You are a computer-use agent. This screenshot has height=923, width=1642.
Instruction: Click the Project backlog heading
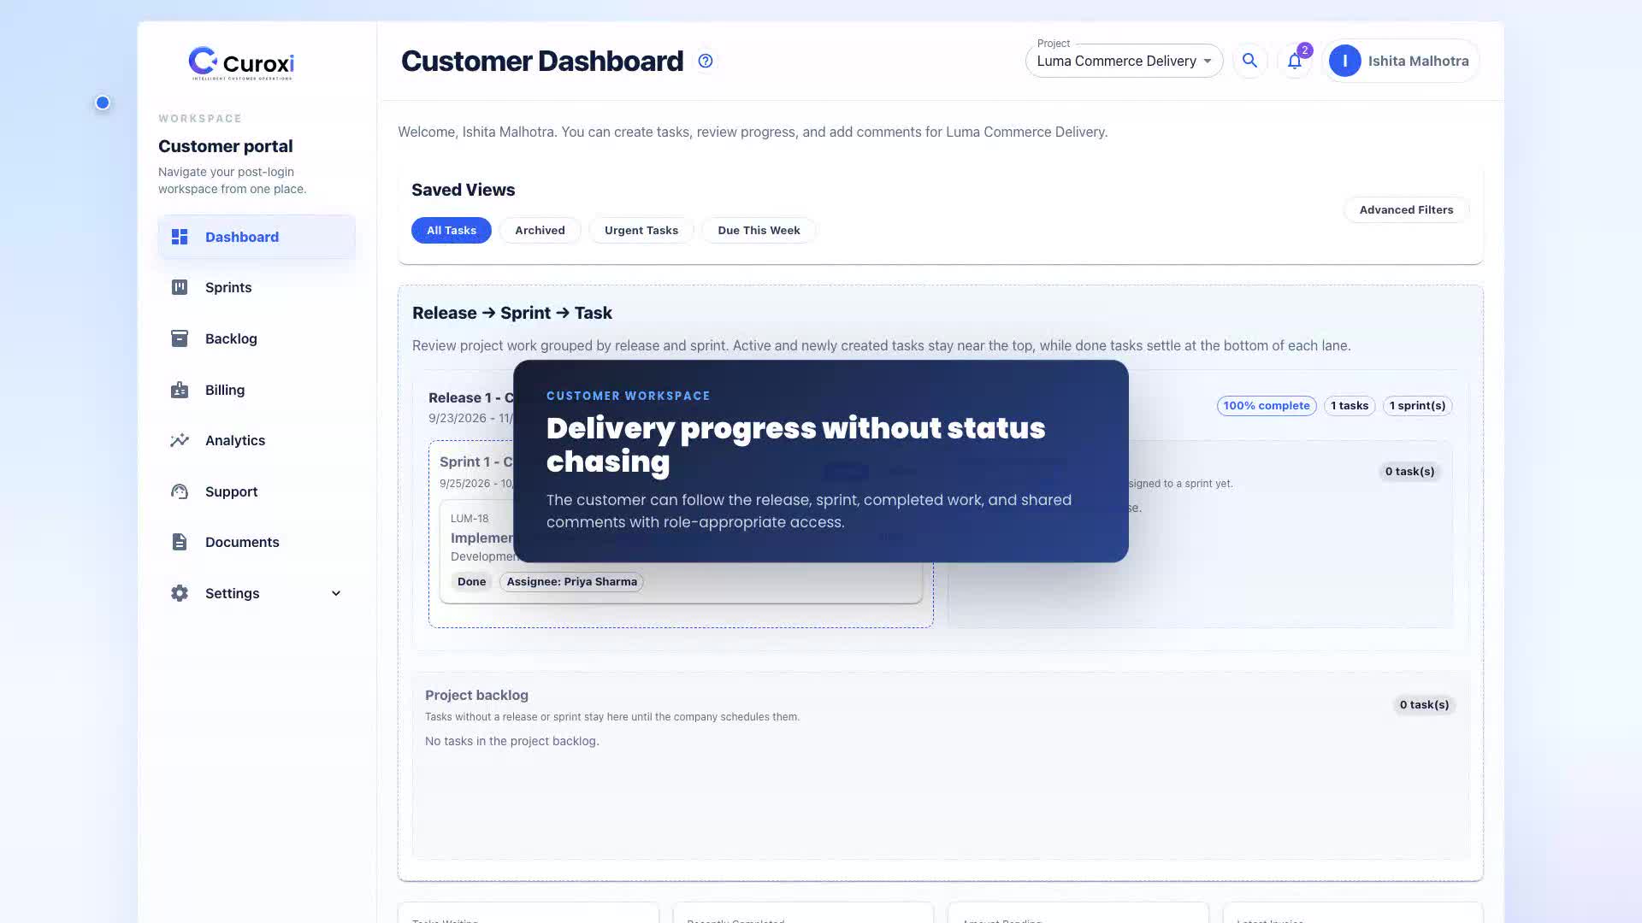(x=476, y=695)
